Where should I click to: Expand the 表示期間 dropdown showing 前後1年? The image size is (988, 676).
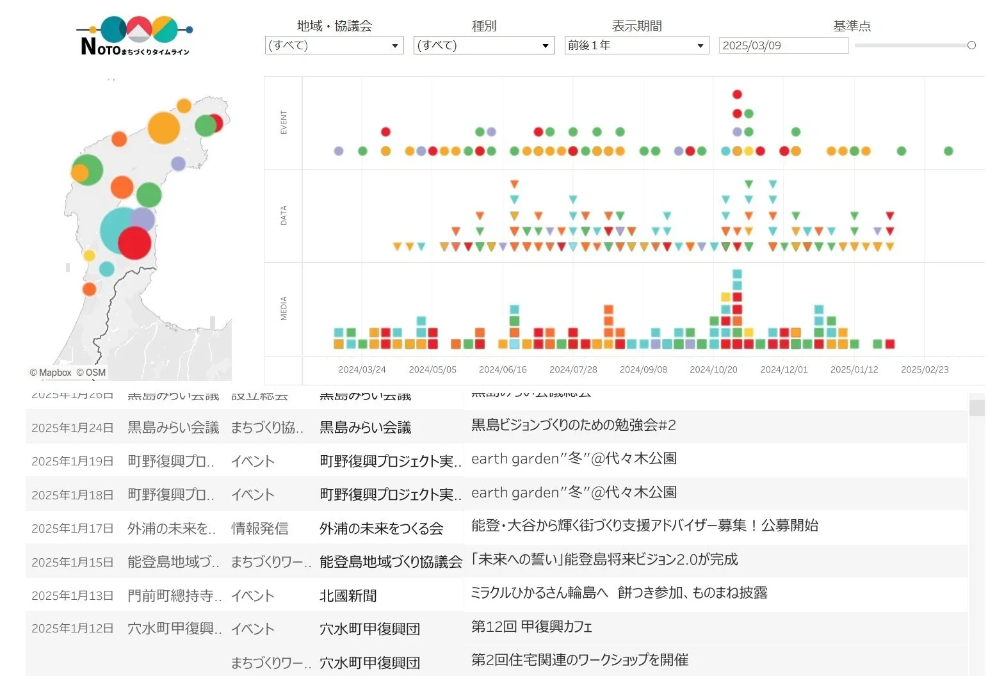pos(636,45)
